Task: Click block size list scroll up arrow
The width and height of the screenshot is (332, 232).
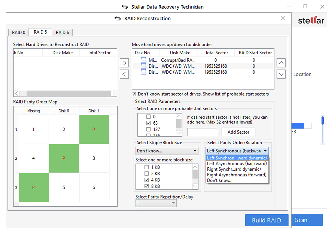Action: click(195, 167)
